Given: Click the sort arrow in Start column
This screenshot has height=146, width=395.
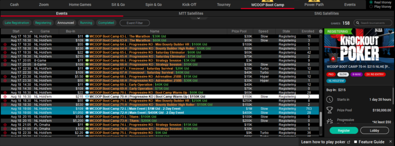Looking at the screenshot, I should 31,32.
